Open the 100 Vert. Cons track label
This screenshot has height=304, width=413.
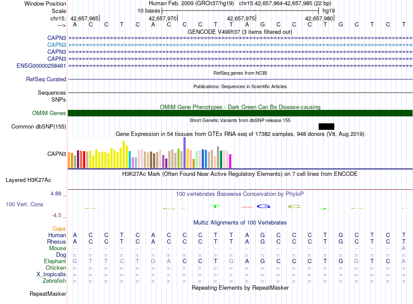(x=24, y=204)
